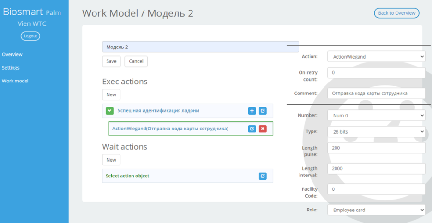Focus the Length pulse field
Viewport: 432px width, 223px height.
point(376,148)
